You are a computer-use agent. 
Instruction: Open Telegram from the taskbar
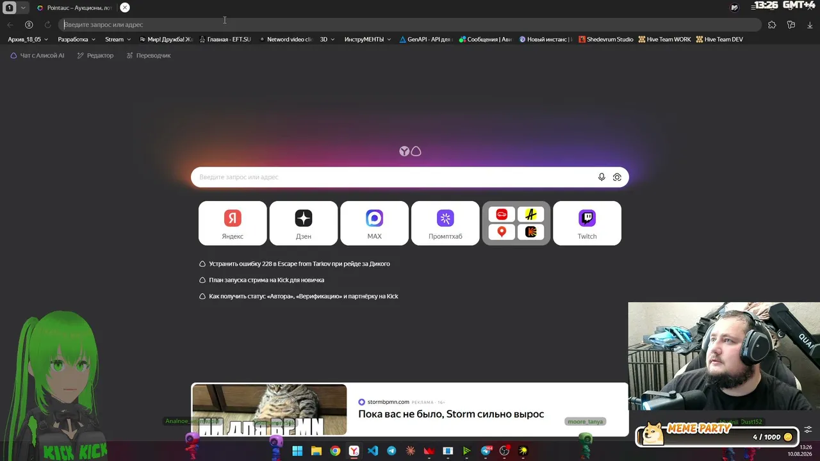(x=391, y=451)
